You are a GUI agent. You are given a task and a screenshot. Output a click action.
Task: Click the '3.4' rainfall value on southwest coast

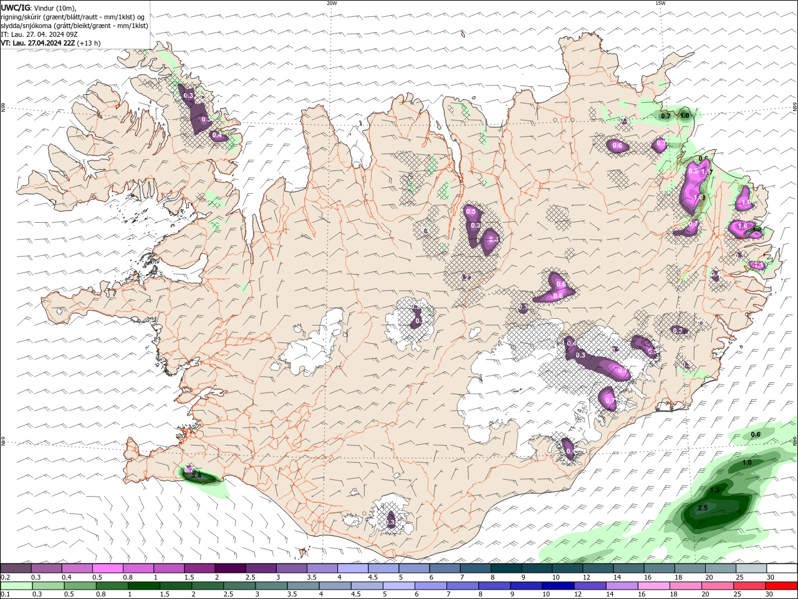click(196, 475)
